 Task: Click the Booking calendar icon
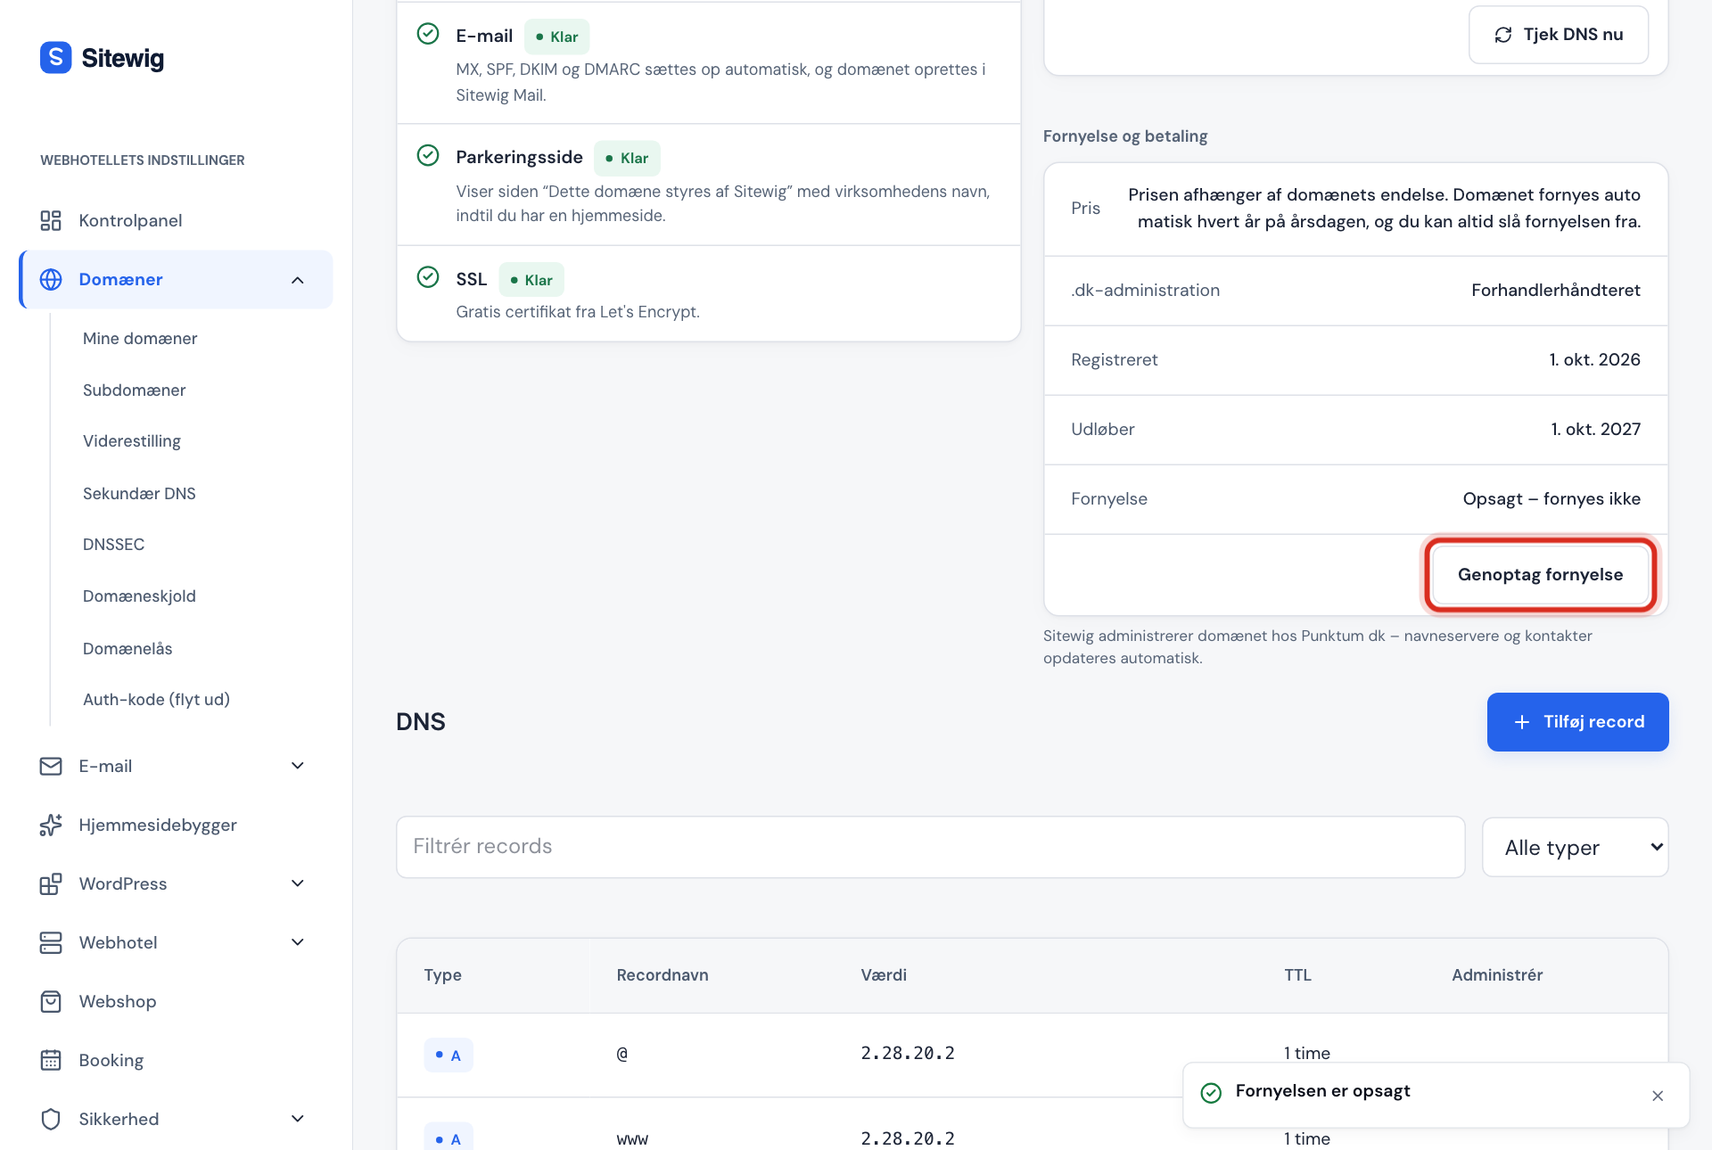[x=51, y=1061]
